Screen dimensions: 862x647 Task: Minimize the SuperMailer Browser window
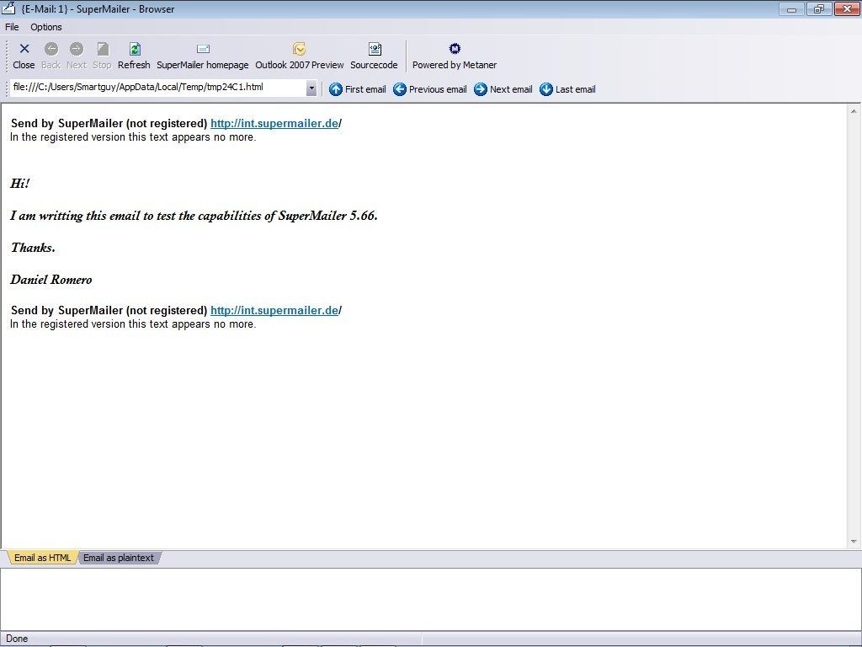coord(791,8)
